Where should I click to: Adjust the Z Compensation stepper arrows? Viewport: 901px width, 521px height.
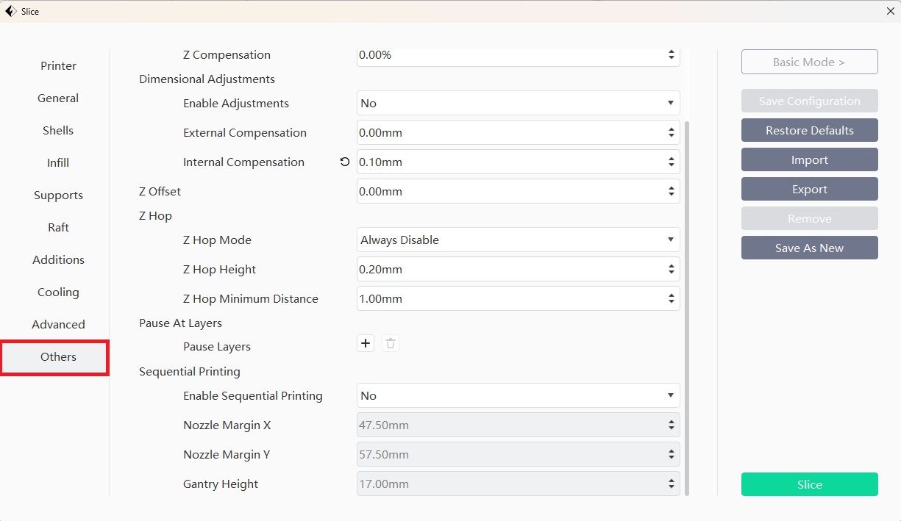click(x=671, y=55)
